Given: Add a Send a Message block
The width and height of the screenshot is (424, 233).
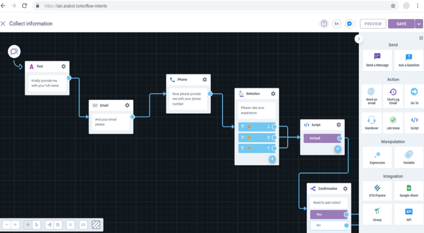Looking at the screenshot, I should (377, 60).
